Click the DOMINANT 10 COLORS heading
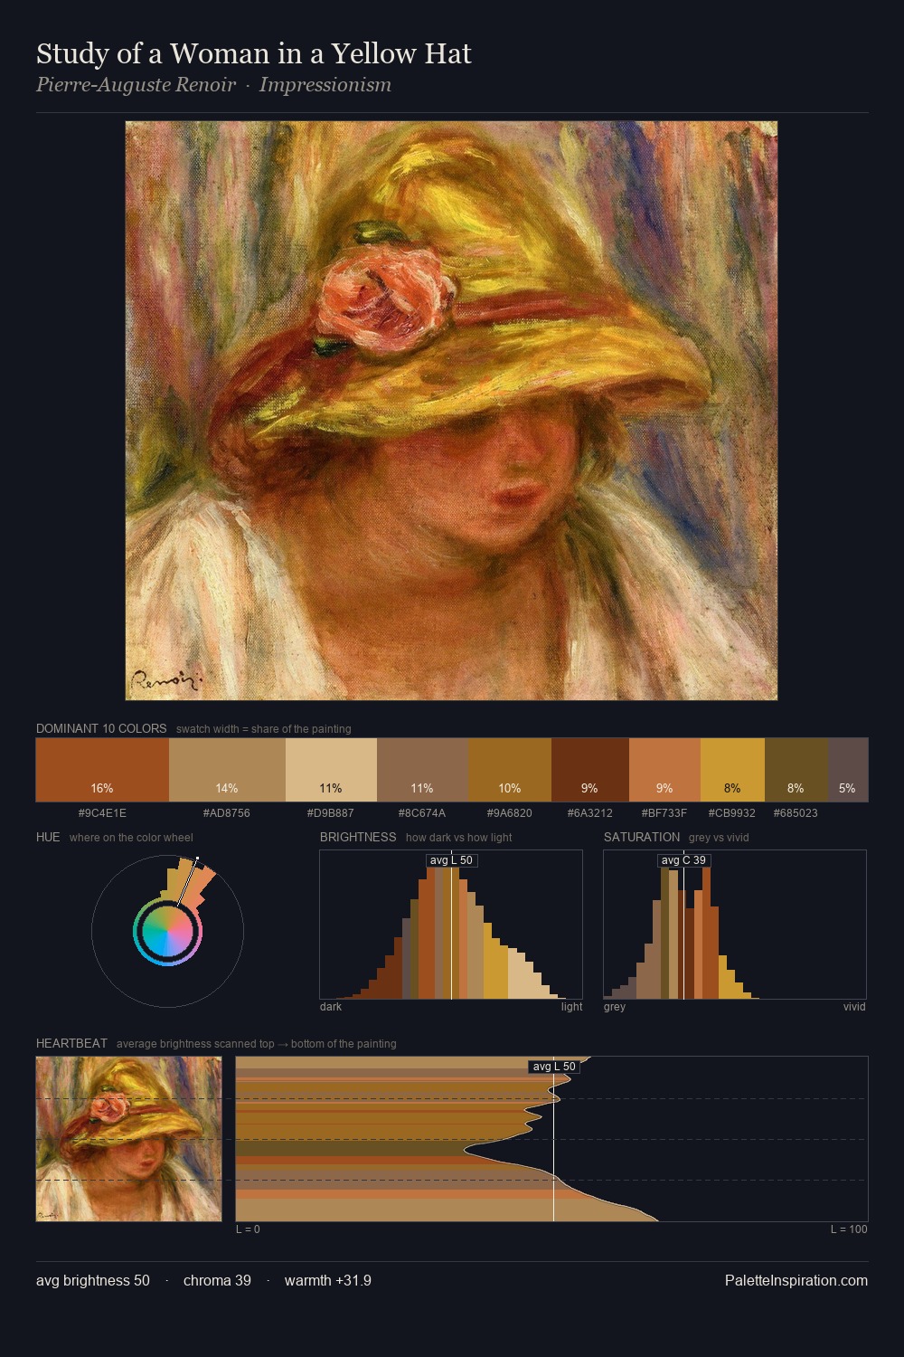 [x=101, y=728]
